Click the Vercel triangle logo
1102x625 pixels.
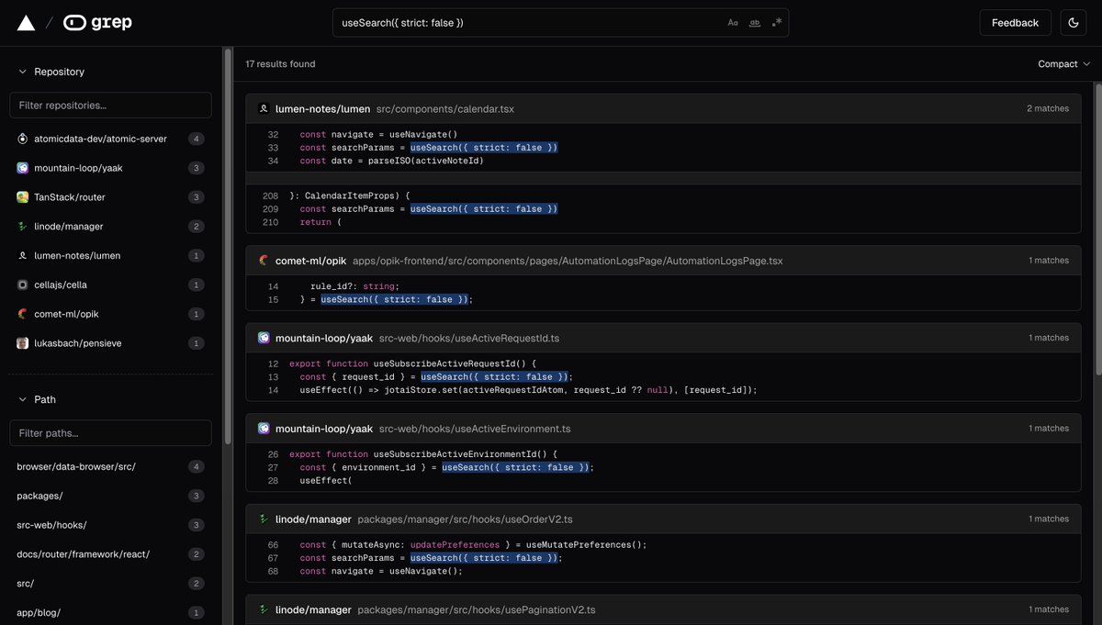tap(25, 21)
